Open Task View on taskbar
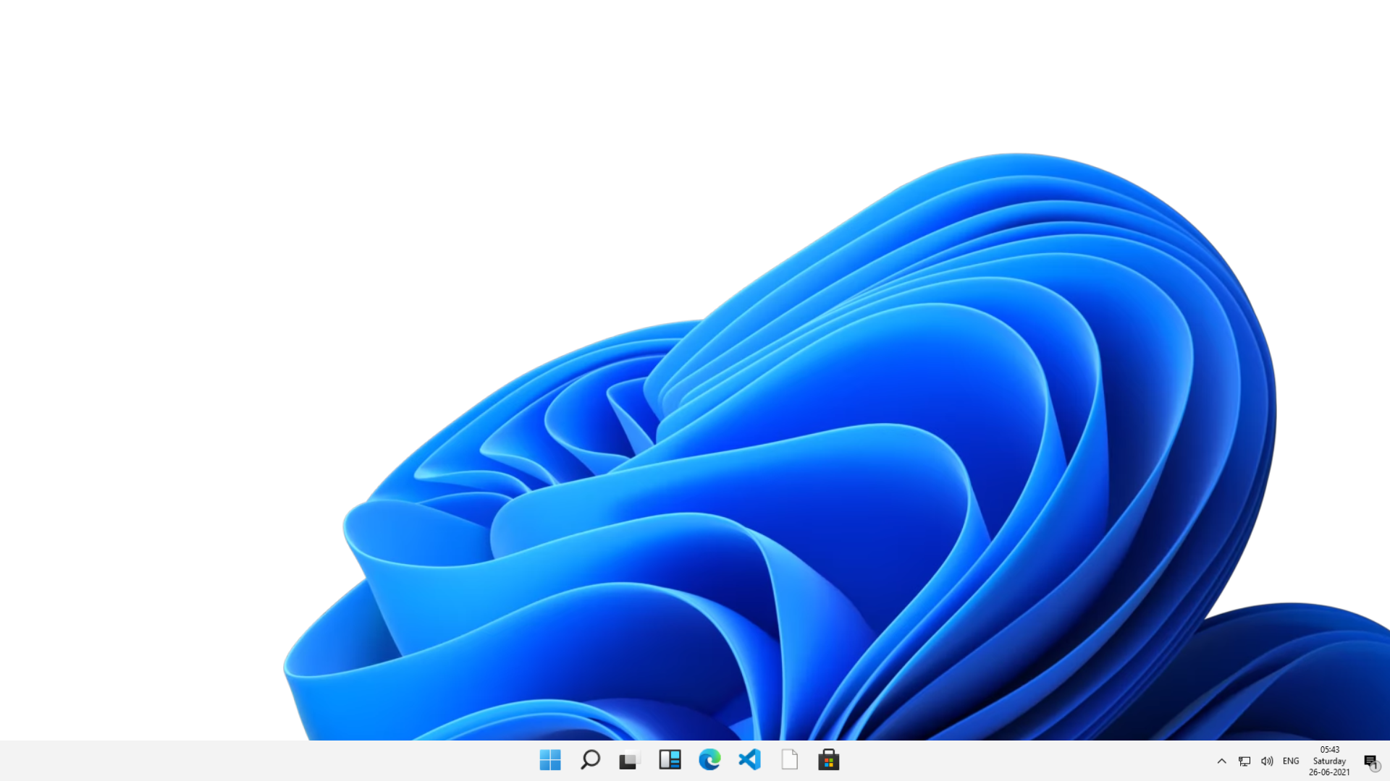This screenshot has width=1390, height=781. pos(629,760)
